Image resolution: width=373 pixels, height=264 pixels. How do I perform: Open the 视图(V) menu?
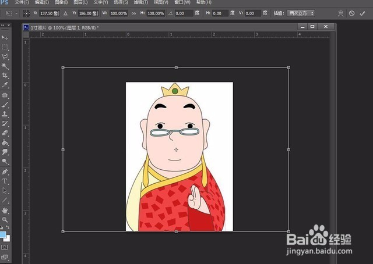tap(161, 2)
